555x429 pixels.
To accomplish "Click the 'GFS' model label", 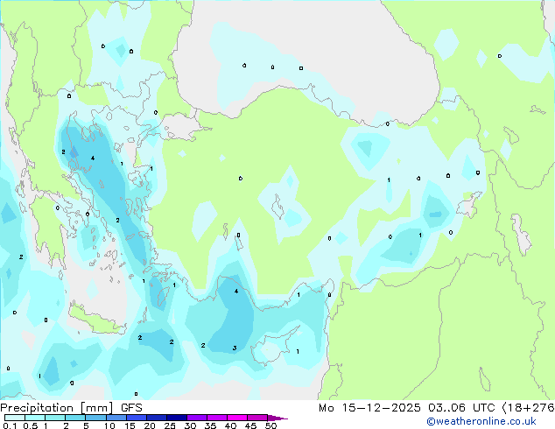I will point(131,408).
